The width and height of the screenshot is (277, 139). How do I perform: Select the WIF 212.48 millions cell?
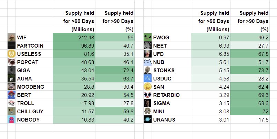coord(74,37)
